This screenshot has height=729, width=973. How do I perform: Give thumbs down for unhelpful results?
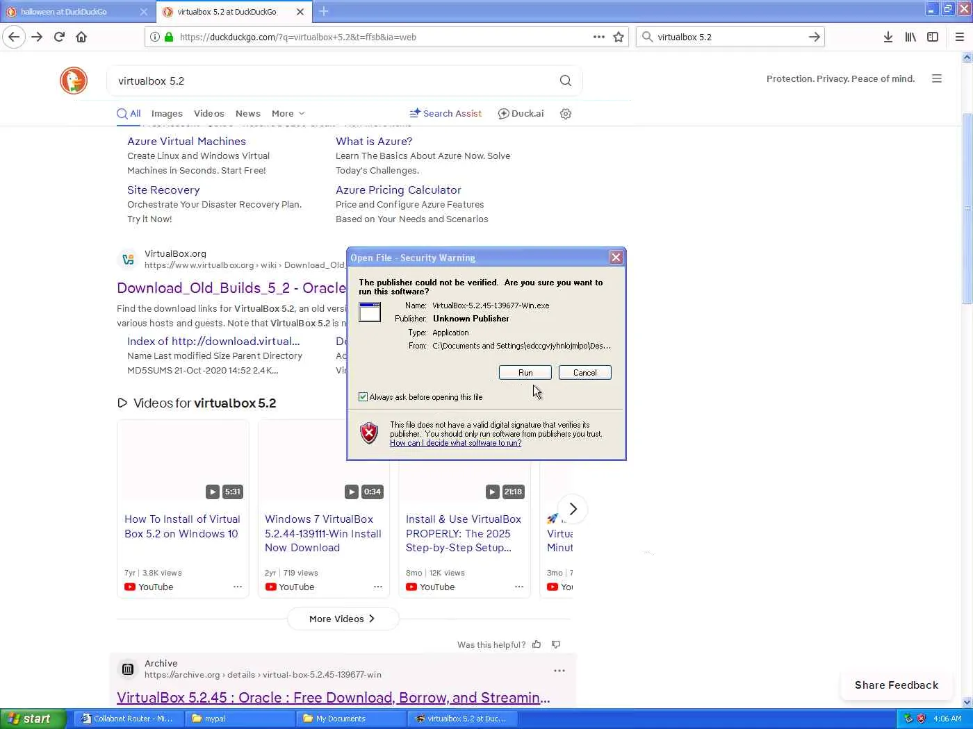(556, 644)
